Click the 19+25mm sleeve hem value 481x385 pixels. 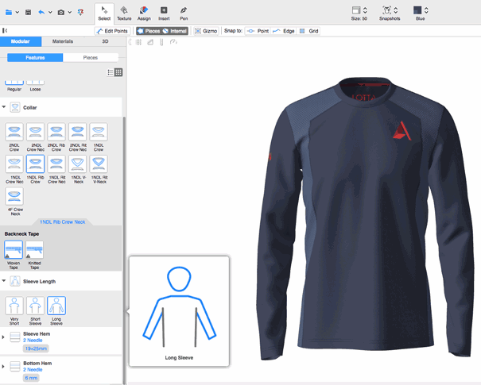pyautogui.click(x=36, y=348)
